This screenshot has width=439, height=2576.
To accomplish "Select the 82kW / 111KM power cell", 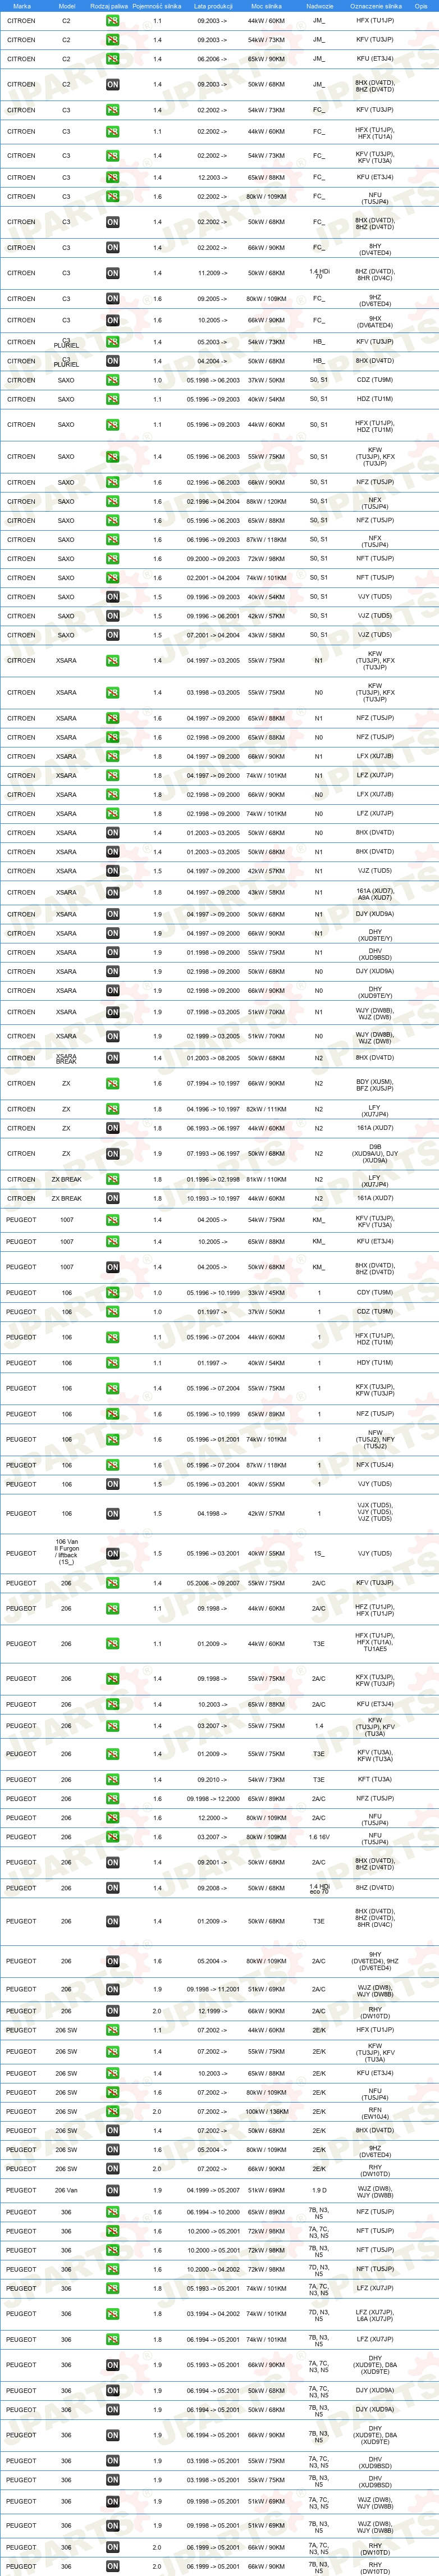I will 266,1110.
